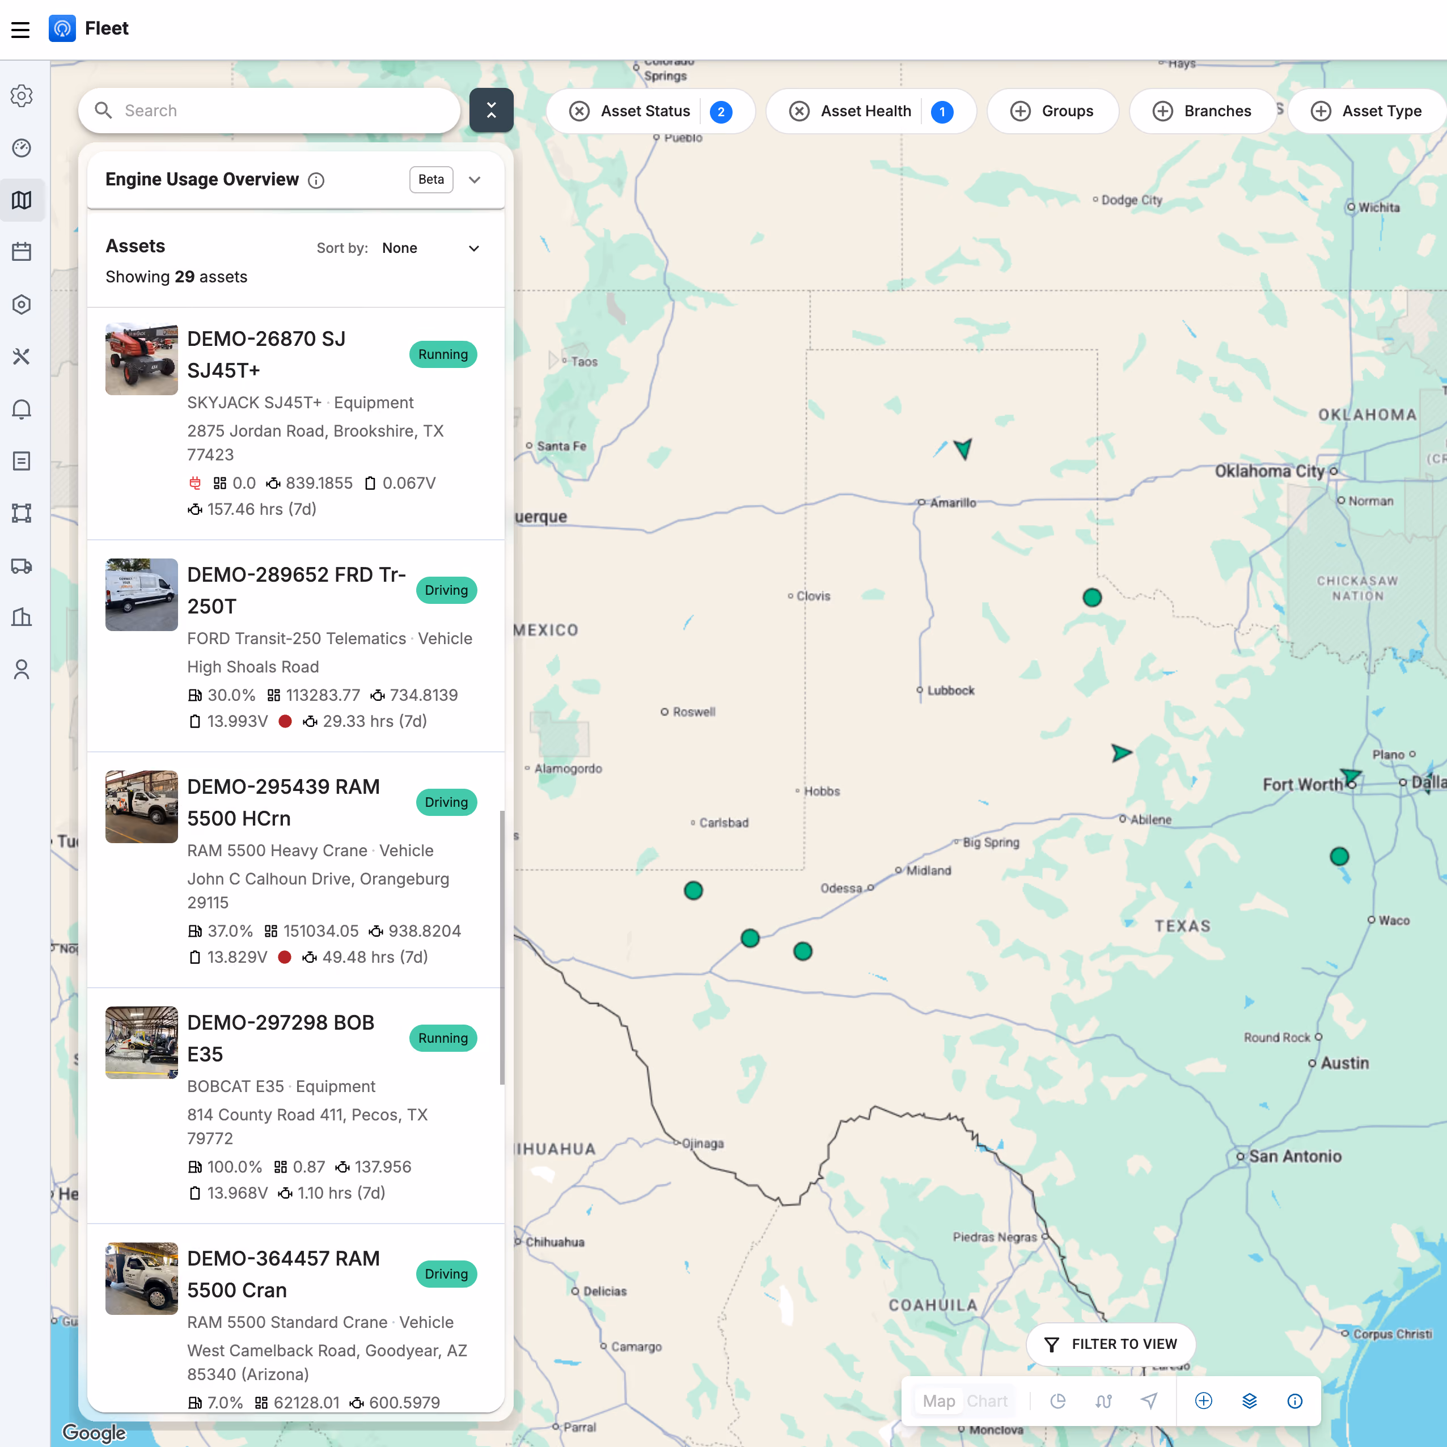Click the route path icon in map toolbar
The width and height of the screenshot is (1447, 1447).
click(1103, 1401)
